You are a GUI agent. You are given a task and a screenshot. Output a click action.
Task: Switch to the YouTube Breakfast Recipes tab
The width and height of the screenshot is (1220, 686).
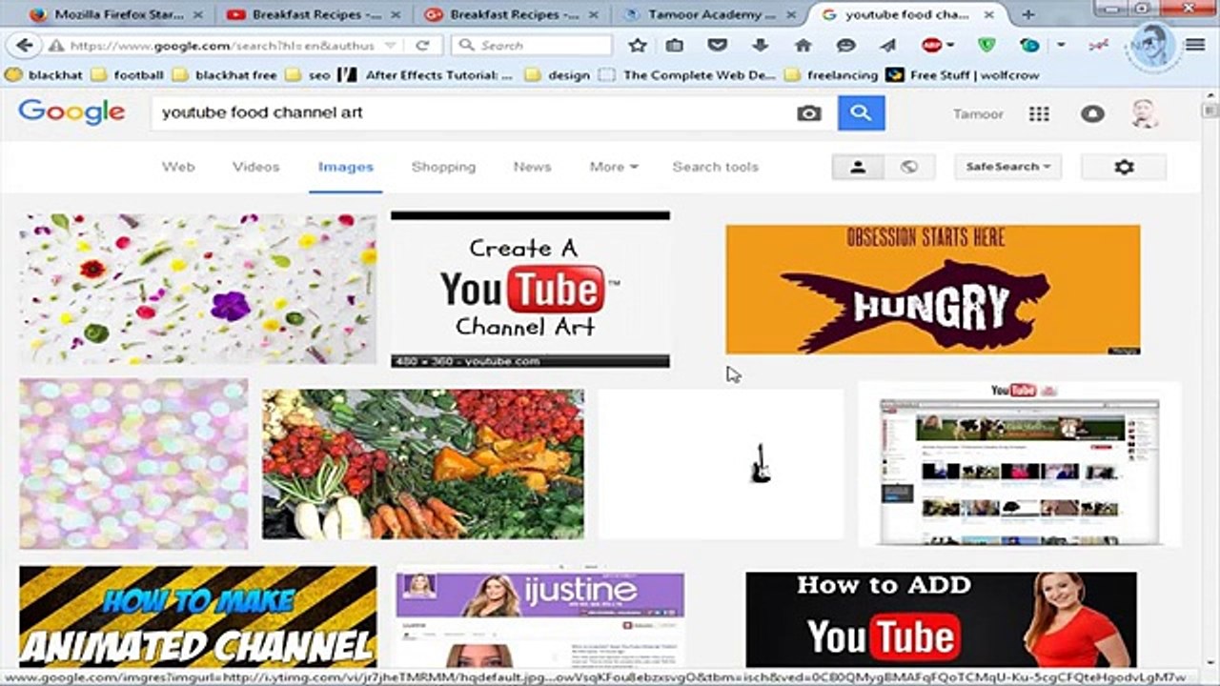pyautogui.click(x=315, y=15)
